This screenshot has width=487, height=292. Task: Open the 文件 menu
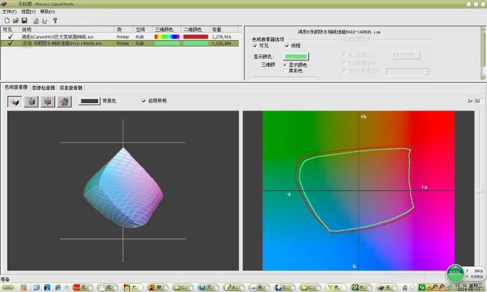9,12
